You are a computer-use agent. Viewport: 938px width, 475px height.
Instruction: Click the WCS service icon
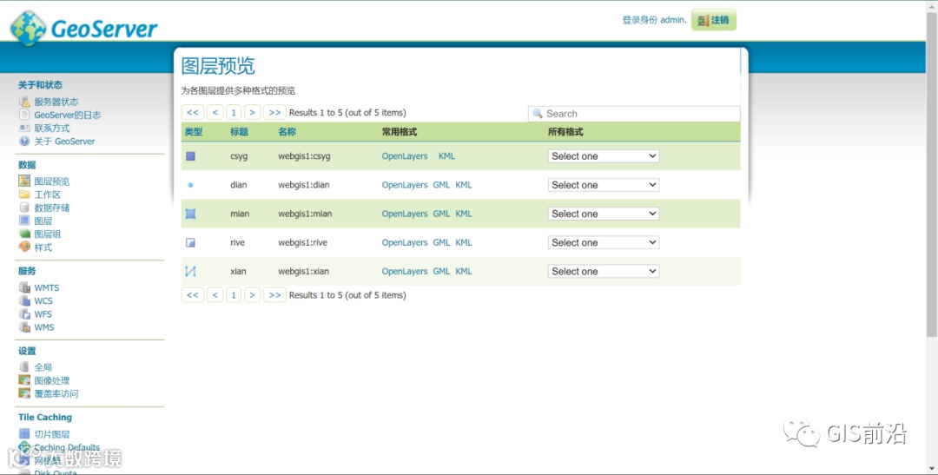point(24,301)
